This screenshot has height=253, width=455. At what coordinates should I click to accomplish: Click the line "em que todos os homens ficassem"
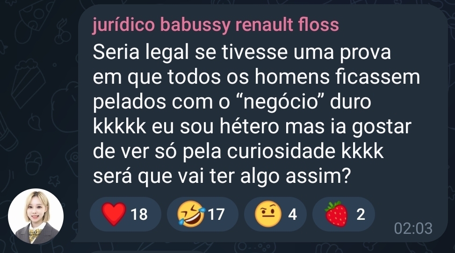point(257,77)
